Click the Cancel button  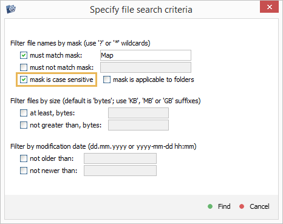pyautogui.click(x=254, y=206)
